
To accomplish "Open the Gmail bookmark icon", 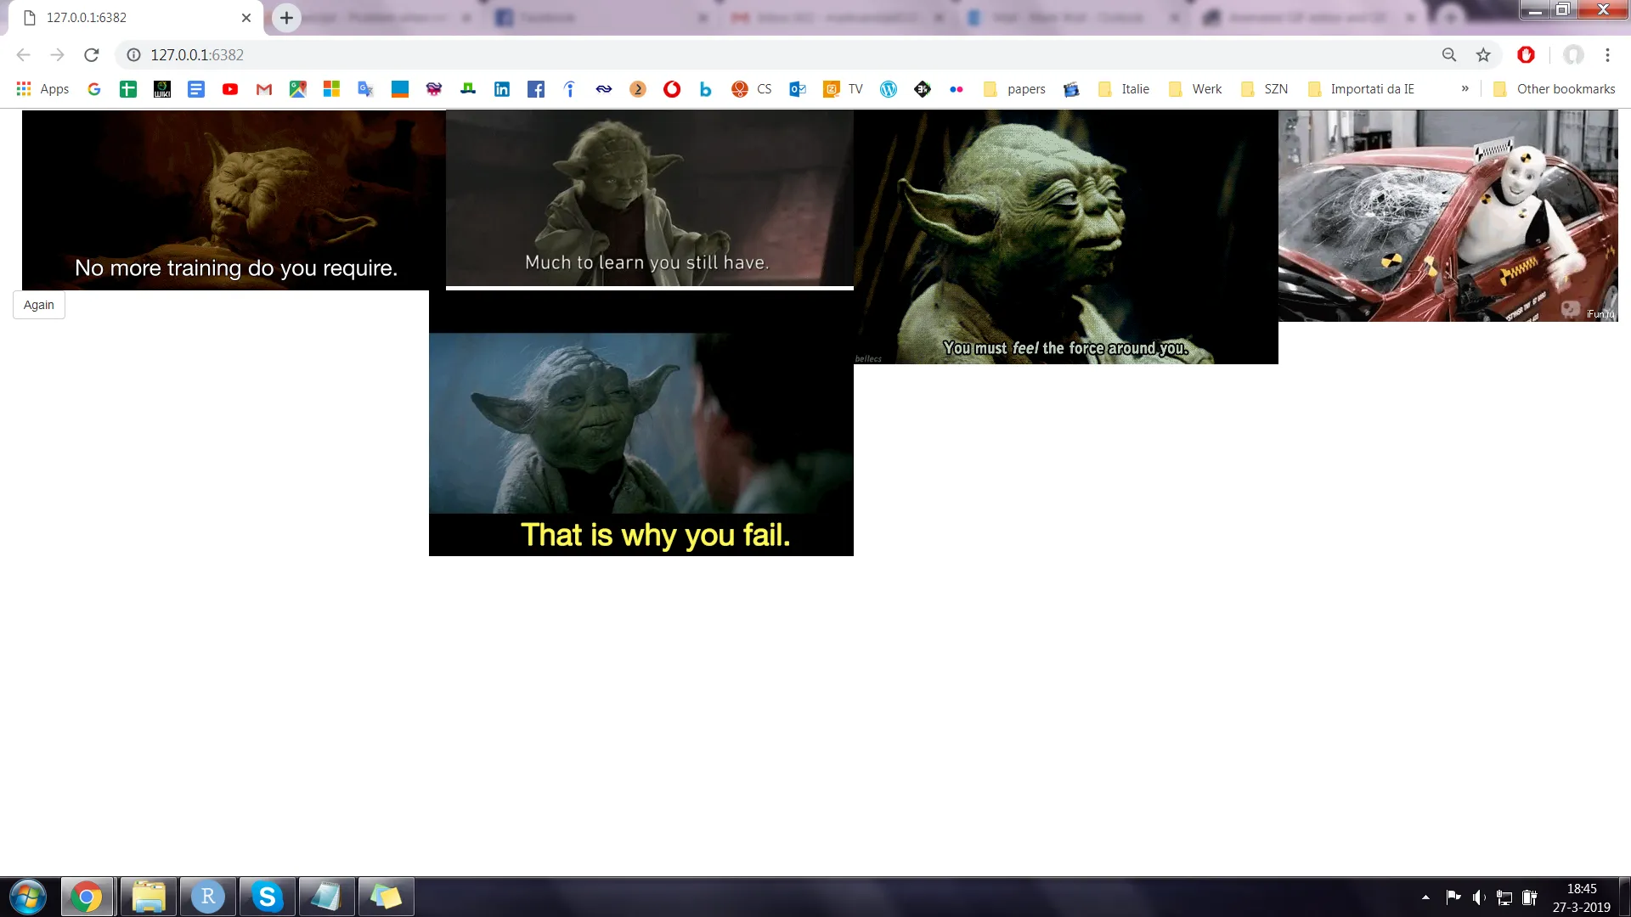I will pos(264,89).
